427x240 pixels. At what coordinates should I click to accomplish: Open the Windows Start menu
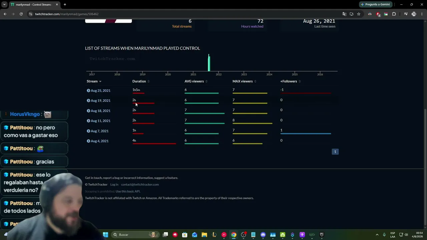point(105,235)
